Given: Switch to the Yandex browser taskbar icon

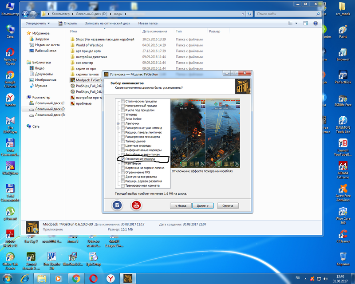Looking at the screenshot, I should click(x=110, y=278).
